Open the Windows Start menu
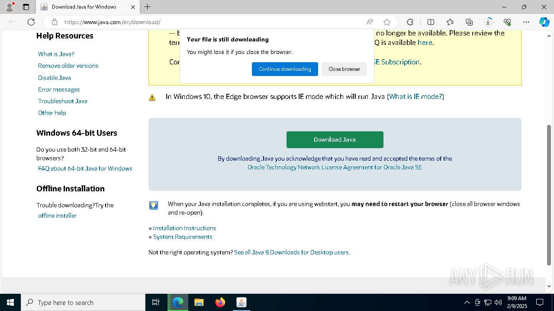The width and height of the screenshot is (554, 311). click(x=10, y=302)
